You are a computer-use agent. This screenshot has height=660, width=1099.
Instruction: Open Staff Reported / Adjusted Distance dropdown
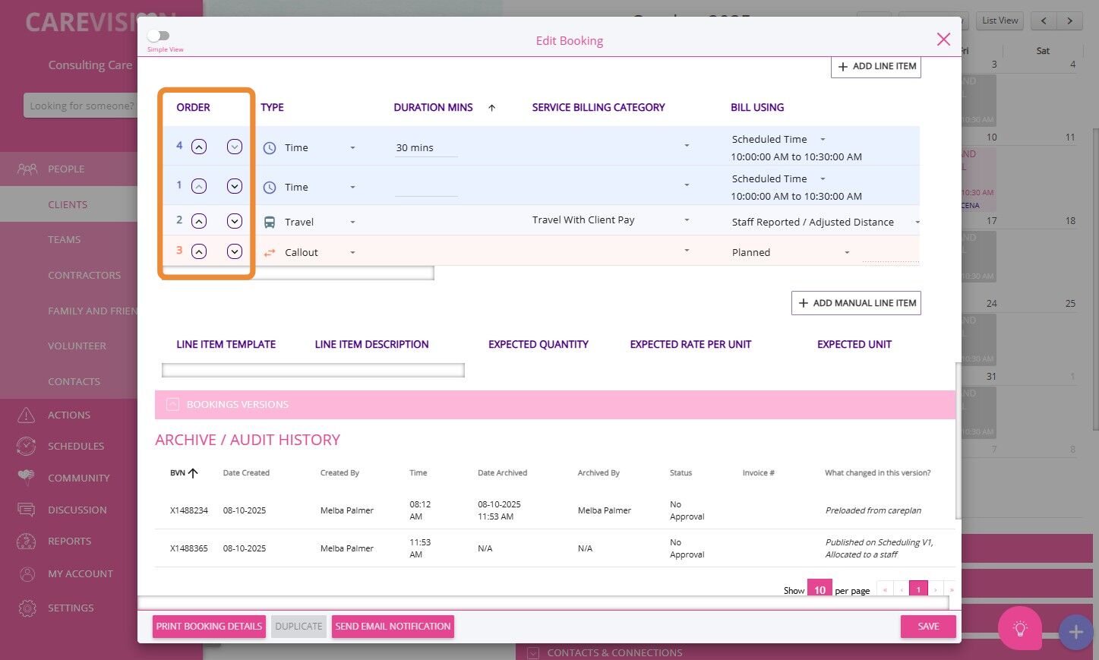[x=917, y=222]
